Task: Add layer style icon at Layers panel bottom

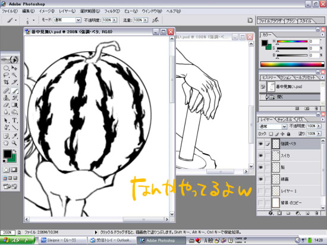Action: click(271, 213)
